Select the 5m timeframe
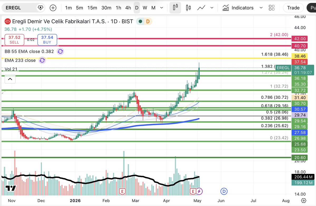The height and width of the screenshot is (206, 316). pyautogui.click(x=80, y=8)
